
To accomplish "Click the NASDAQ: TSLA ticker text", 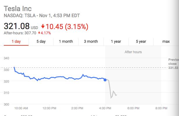I will (x=20, y=15).
